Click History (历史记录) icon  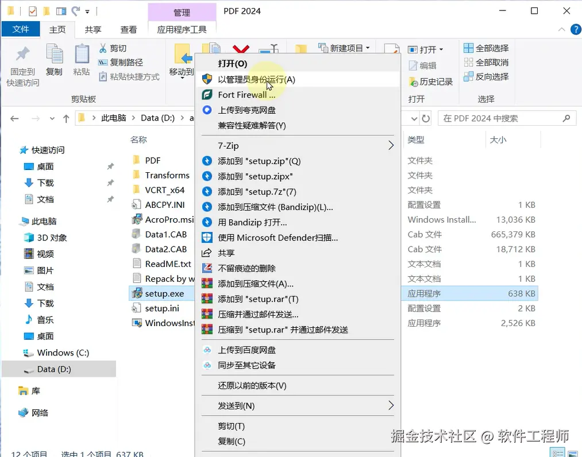414,82
